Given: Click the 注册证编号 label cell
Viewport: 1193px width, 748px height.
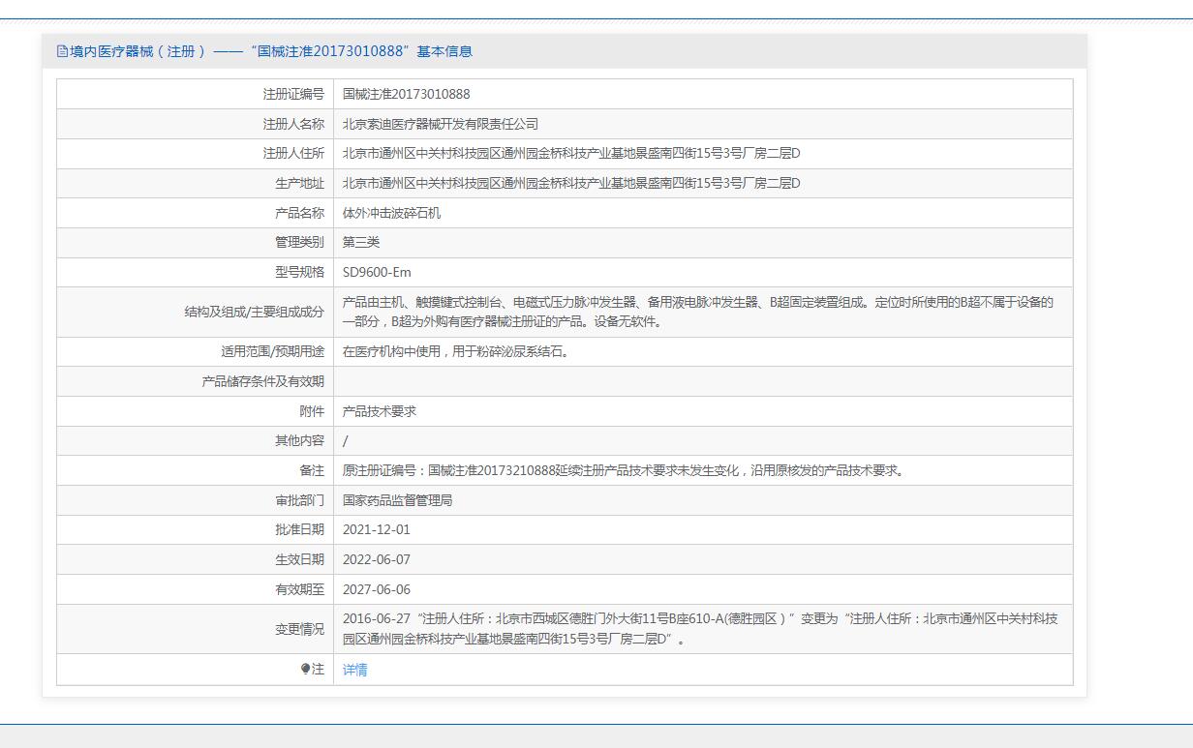Looking at the screenshot, I should (x=293, y=94).
